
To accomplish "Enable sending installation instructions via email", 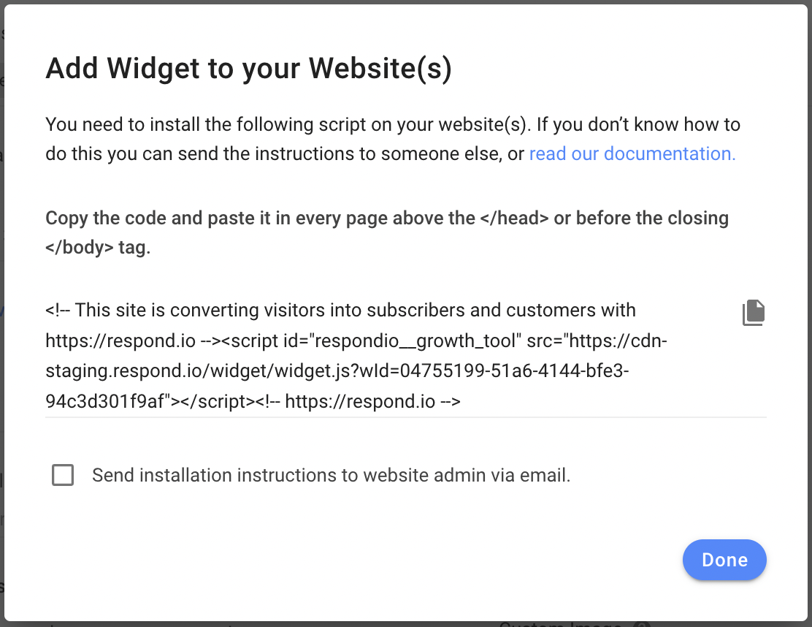I will click(63, 475).
